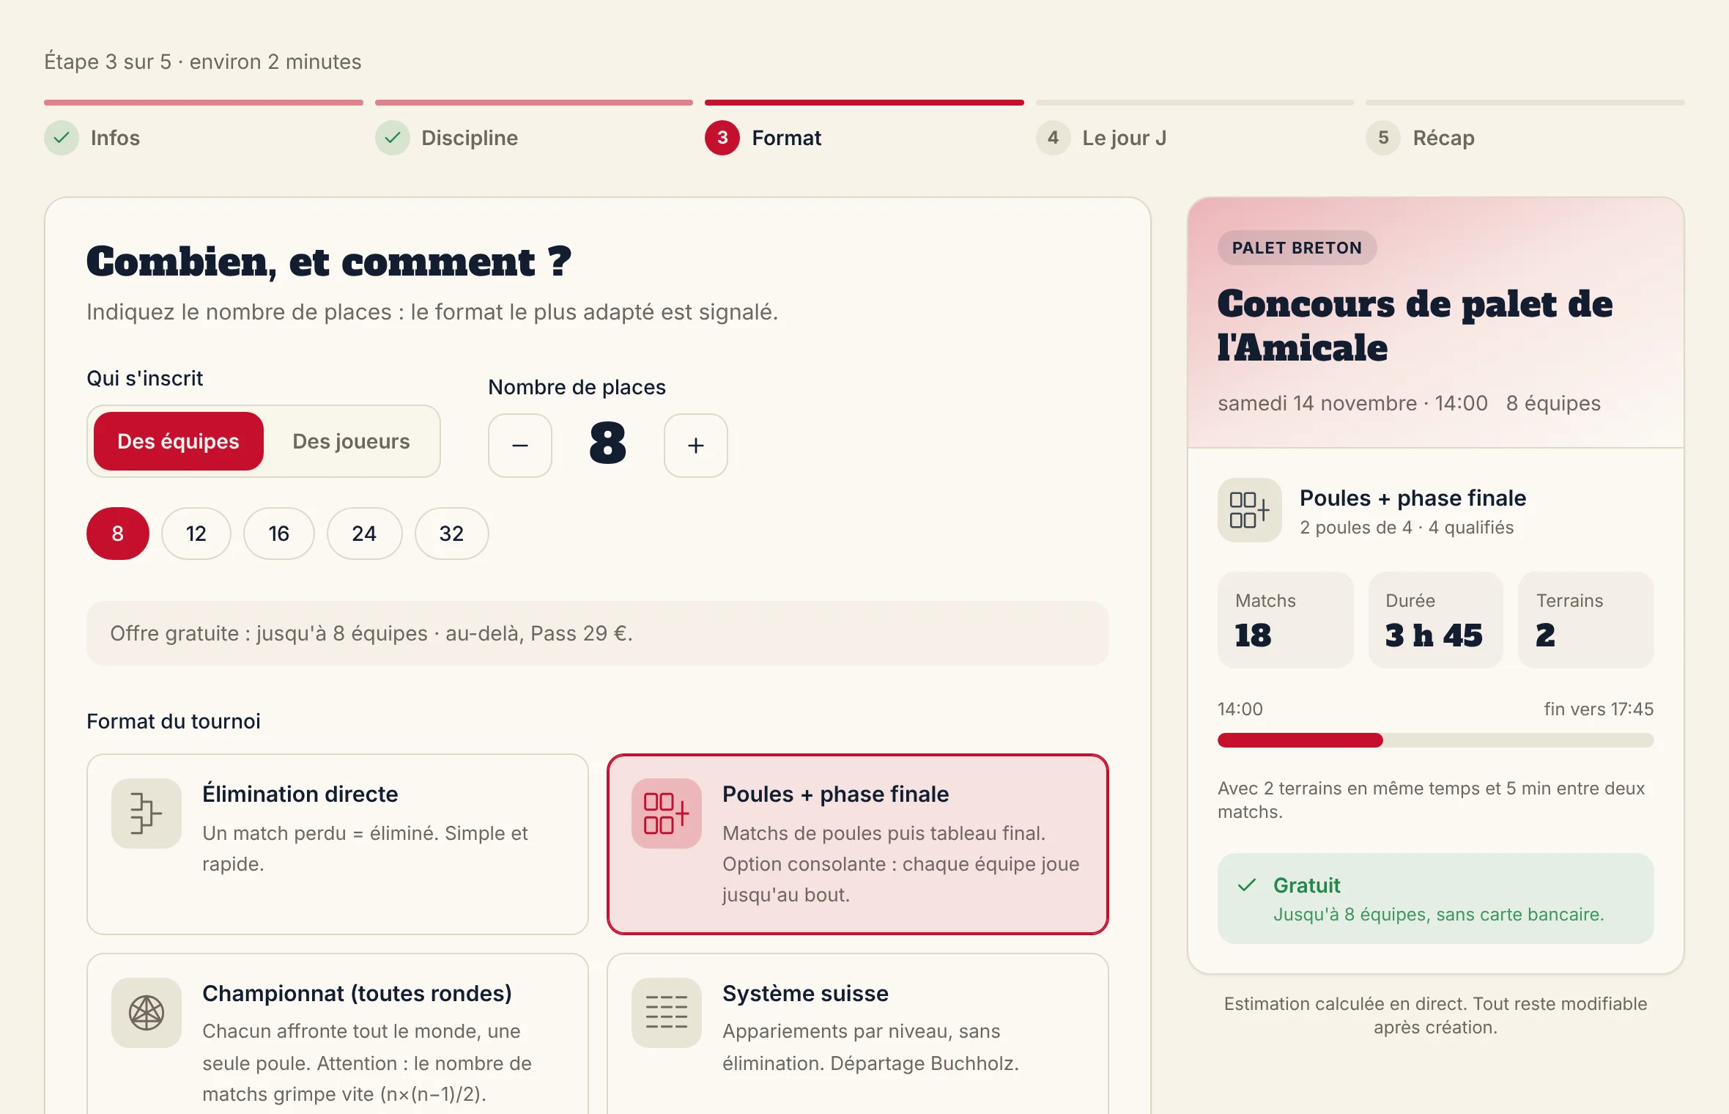The width and height of the screenshot is (1729, 1114).
Task: Click the 'fin vers 17:45' end time label
Action: (1599, 709)
